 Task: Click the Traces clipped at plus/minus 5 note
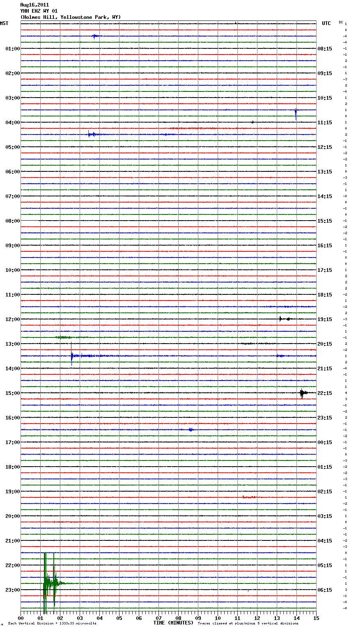[248, 624]
